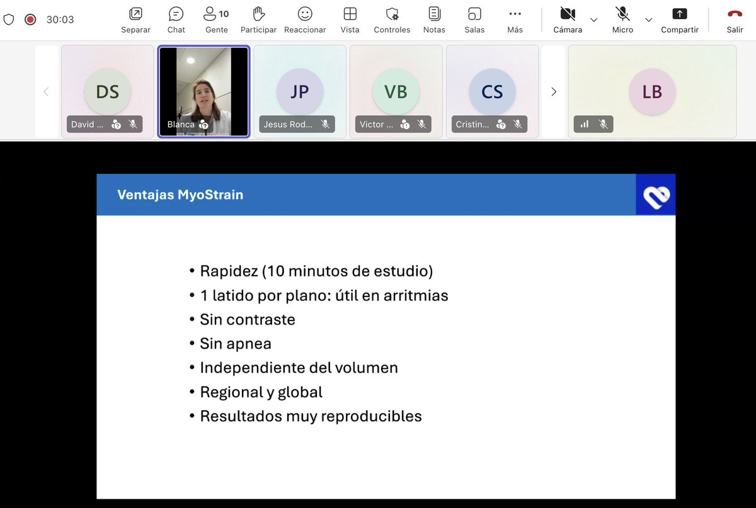Open meeting Notas
756x508 pixels.
point(434,20)
